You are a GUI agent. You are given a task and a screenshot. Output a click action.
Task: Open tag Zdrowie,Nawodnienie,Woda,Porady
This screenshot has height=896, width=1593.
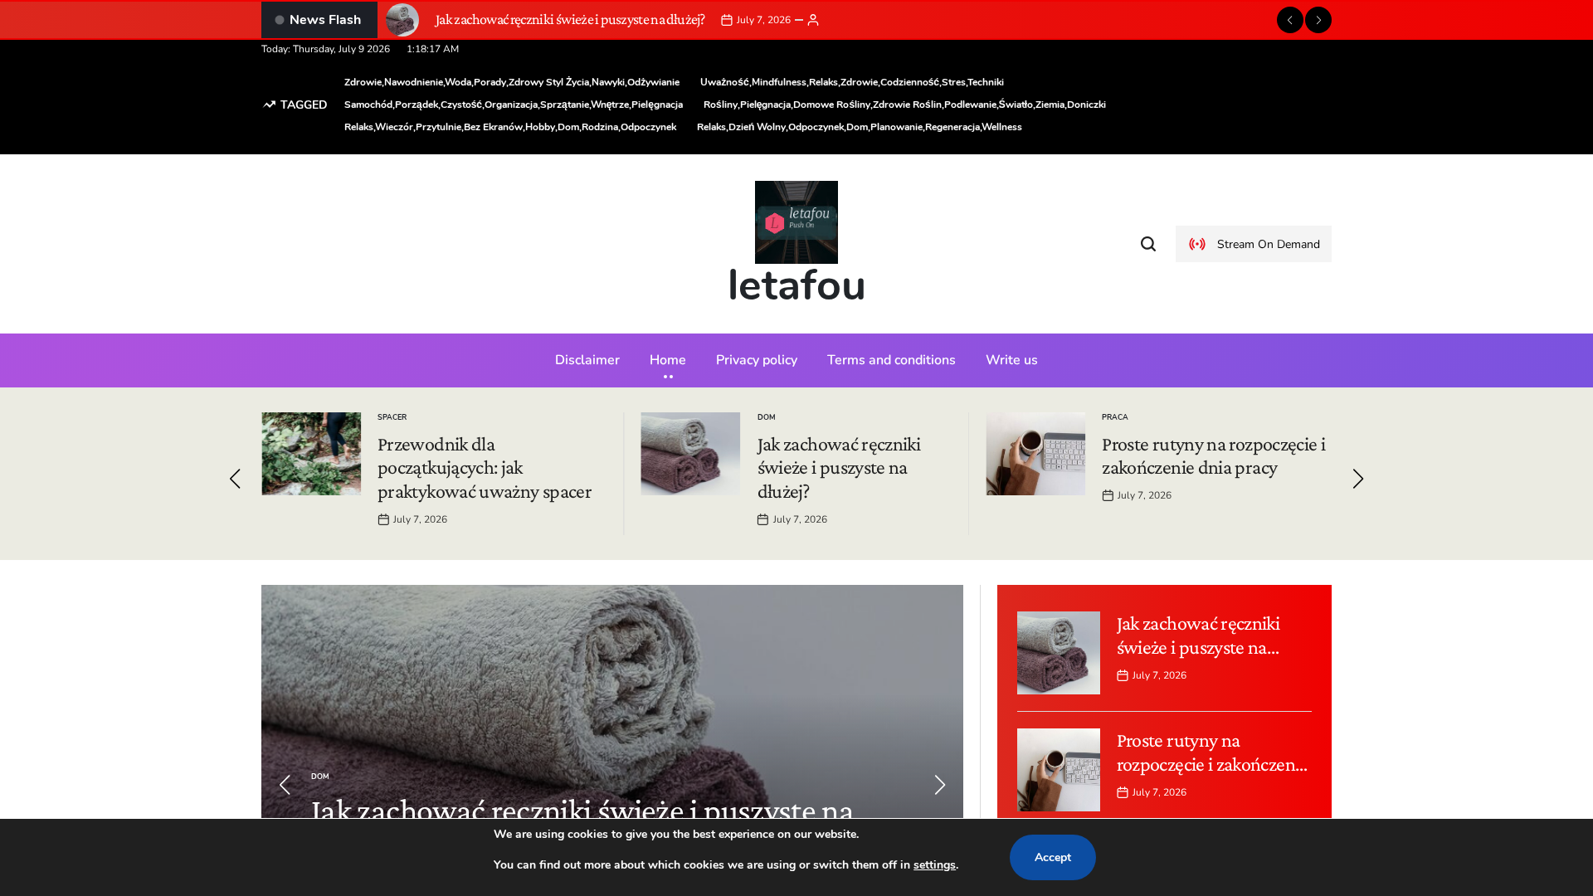tap(512, 82)
